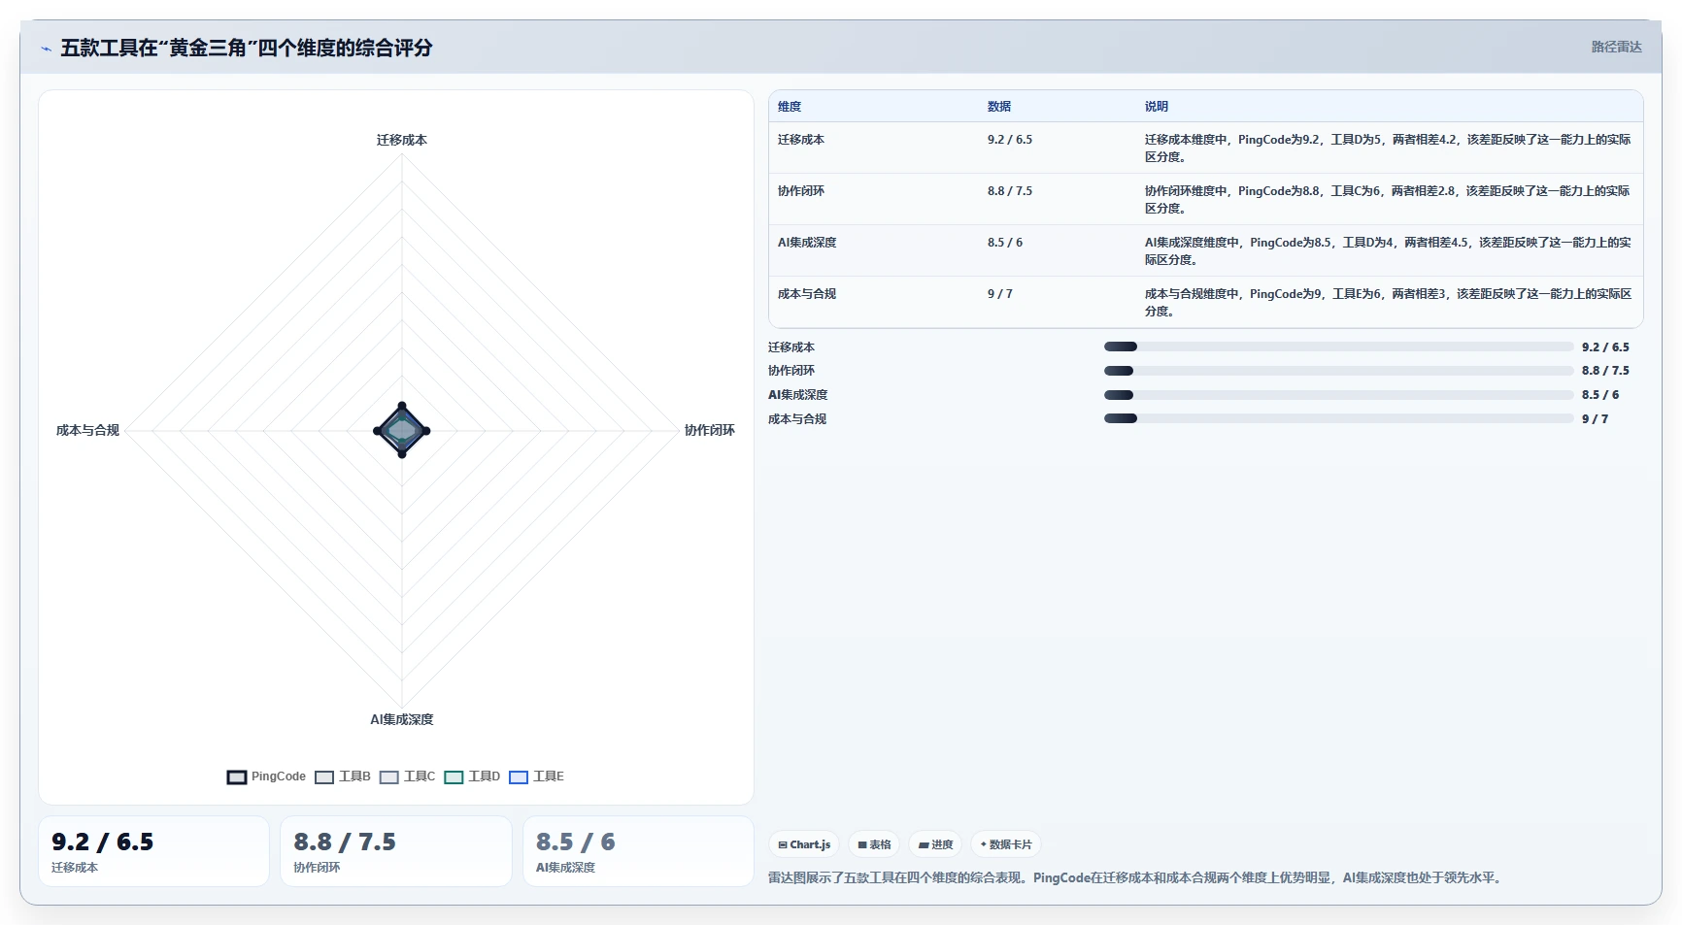The width and height of the screenshot is (1682, 925).
Task: Click the AI集成深度 label beside its progress bar
Action: pos(798,395)
